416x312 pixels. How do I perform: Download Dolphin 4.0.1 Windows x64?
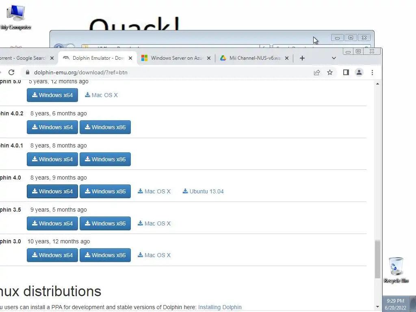tap(52, 159)
